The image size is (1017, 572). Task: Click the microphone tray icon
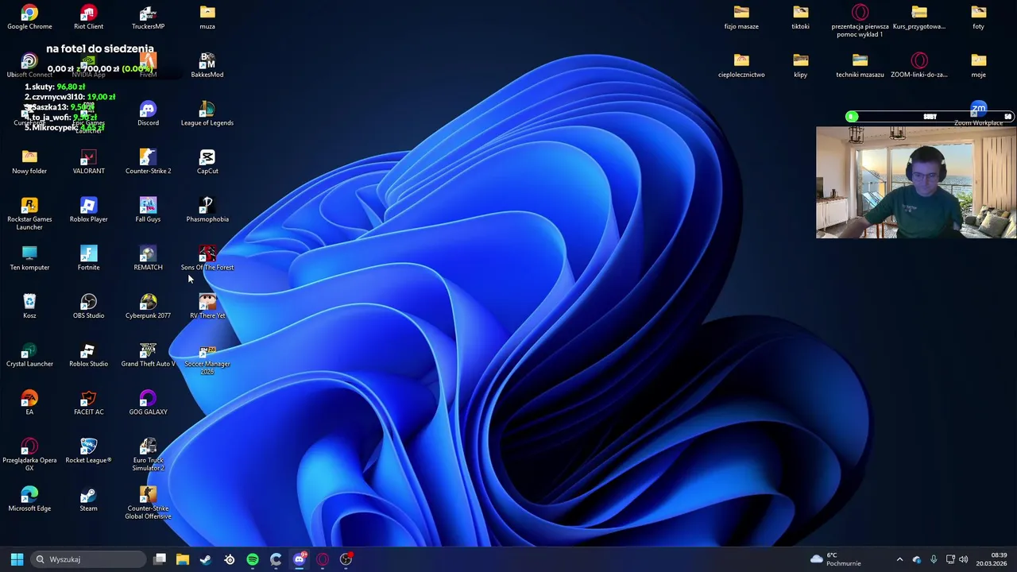[x=934, y=559]
